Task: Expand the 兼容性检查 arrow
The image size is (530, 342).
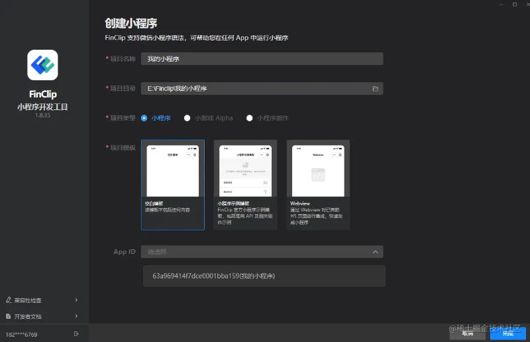Action: click(x=76, y=300)
